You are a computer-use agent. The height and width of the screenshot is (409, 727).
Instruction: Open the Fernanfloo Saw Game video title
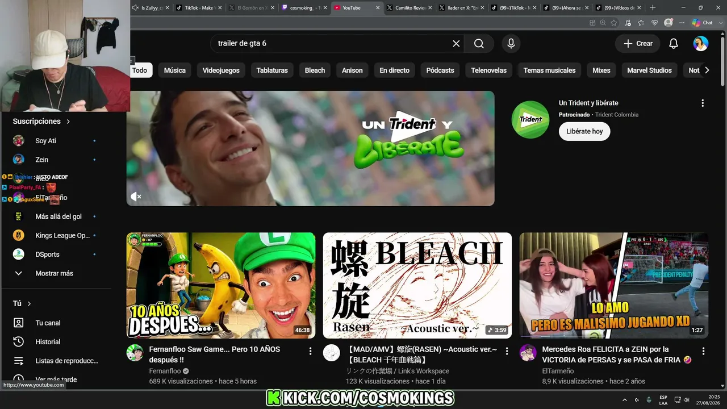point(215,354)
